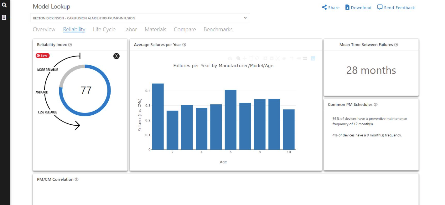Go to the Benchmarks tab
This screenshot has width=445, height=205.
(x=218, y=29)
